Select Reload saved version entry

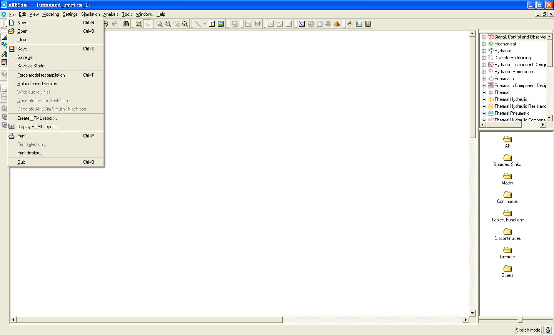tap(56, 84)
